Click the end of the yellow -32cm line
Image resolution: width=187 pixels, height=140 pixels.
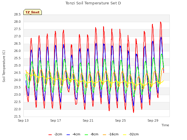(164, 81)
